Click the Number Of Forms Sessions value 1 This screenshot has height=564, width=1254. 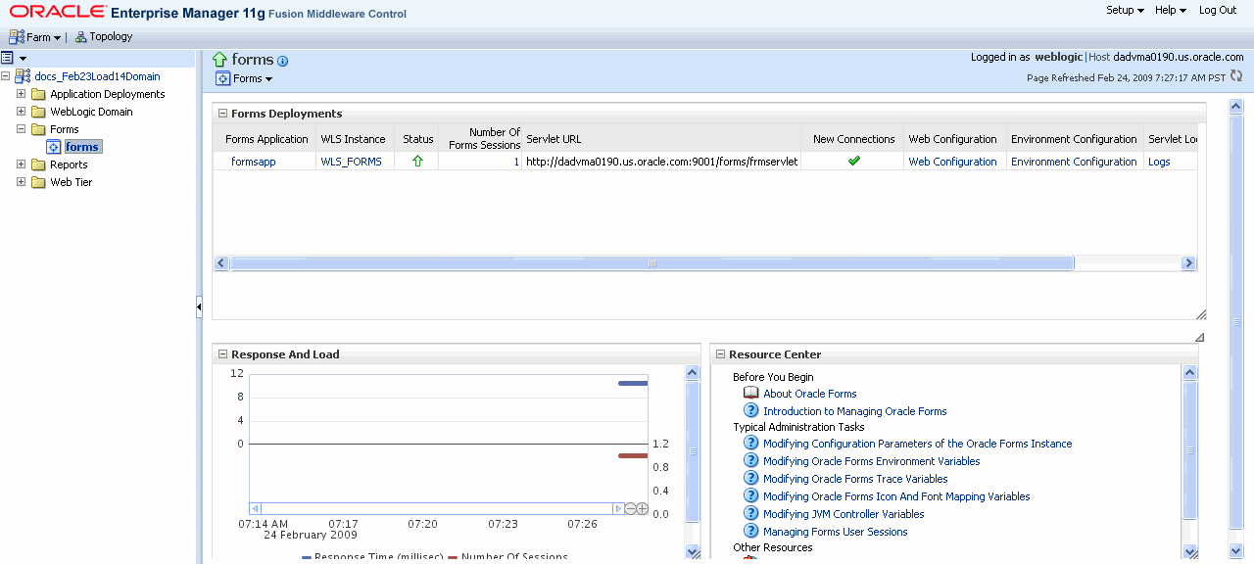[x=516, y=162]
